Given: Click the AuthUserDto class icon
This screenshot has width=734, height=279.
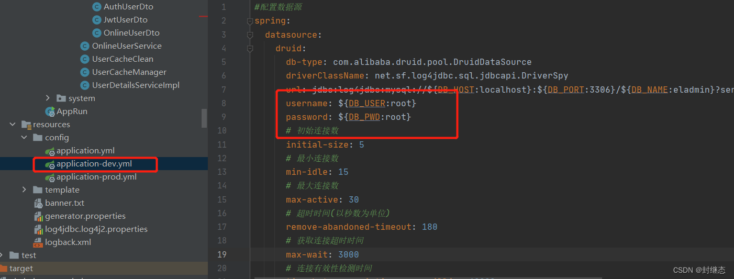Looking at the screenshot, I should click(x=96, y=7).
